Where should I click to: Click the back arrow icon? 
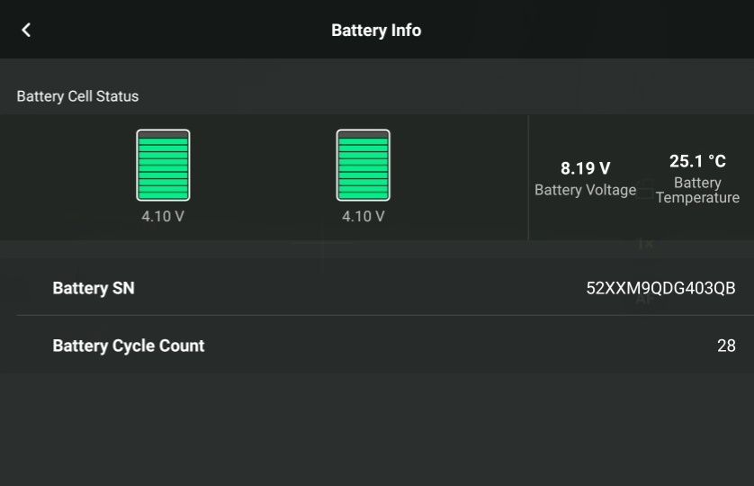(26, 30)
